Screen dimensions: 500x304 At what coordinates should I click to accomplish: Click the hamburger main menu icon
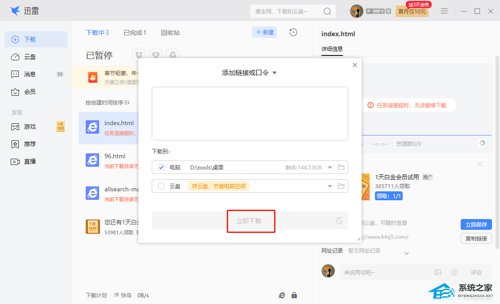point(444,11)
